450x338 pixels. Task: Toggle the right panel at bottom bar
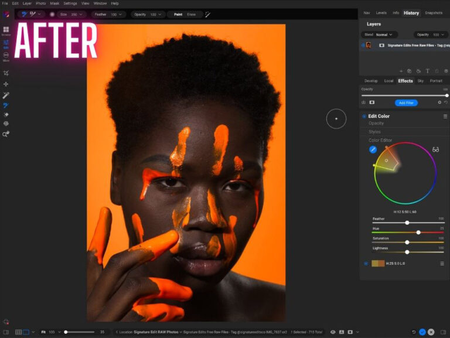pyautogui.click(x=444, y=332)
